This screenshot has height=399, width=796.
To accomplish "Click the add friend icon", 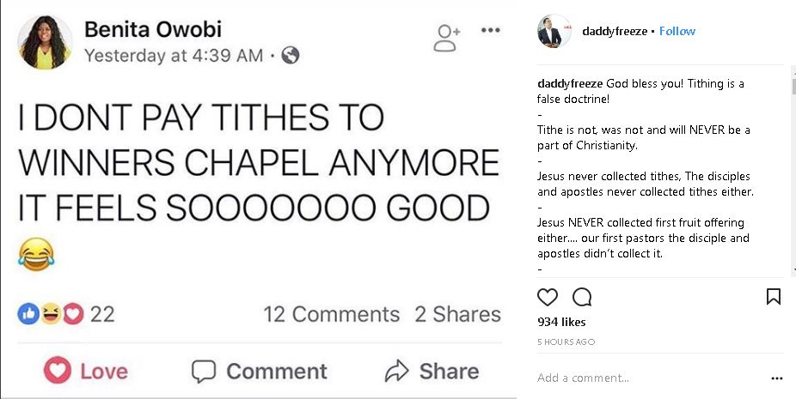I will (447, 36).
